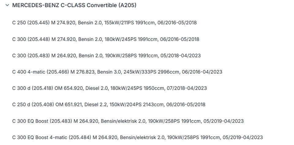The height and width of the screenshot is (145, 294).
Task: Select C 300 EQ Boost 4-matic (205.484)
Action: pos(138,137)
